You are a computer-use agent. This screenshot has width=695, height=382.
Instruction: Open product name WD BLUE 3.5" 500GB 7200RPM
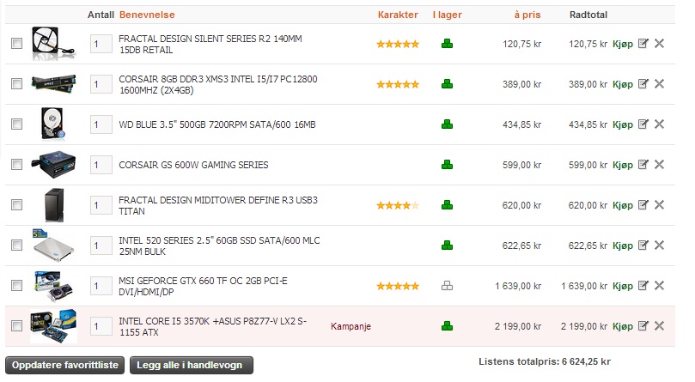(217, 124)
